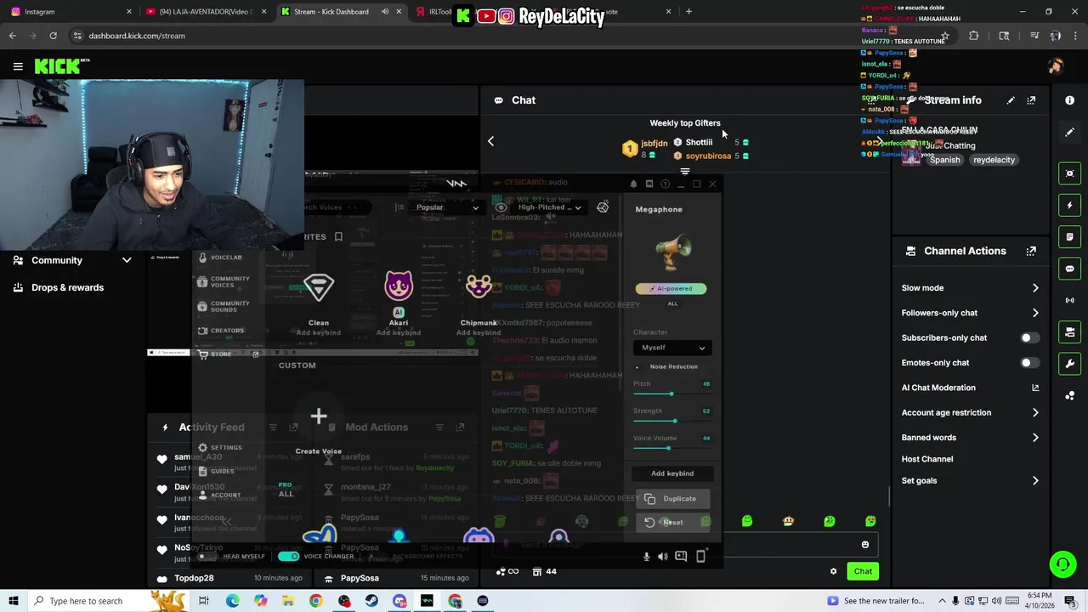Screen dimensions: 1088x612
Task: Click the pencil icon in right sidebar
Action: pos(1069,133)
